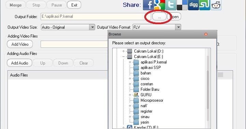The height and width of the screenshot is (129, 246).
Task: Share on Reddit icon
Action: point(216,5)
